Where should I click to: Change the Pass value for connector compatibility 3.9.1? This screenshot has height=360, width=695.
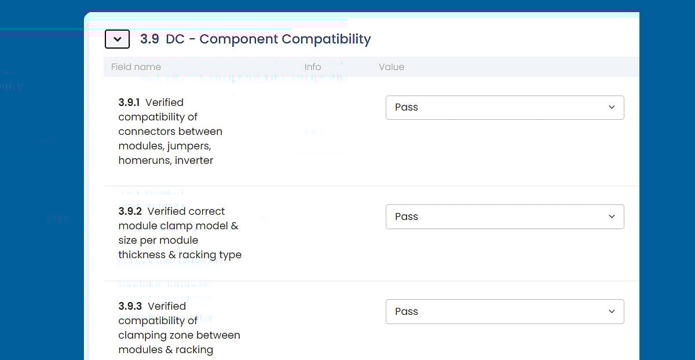(x=504, y=107)
